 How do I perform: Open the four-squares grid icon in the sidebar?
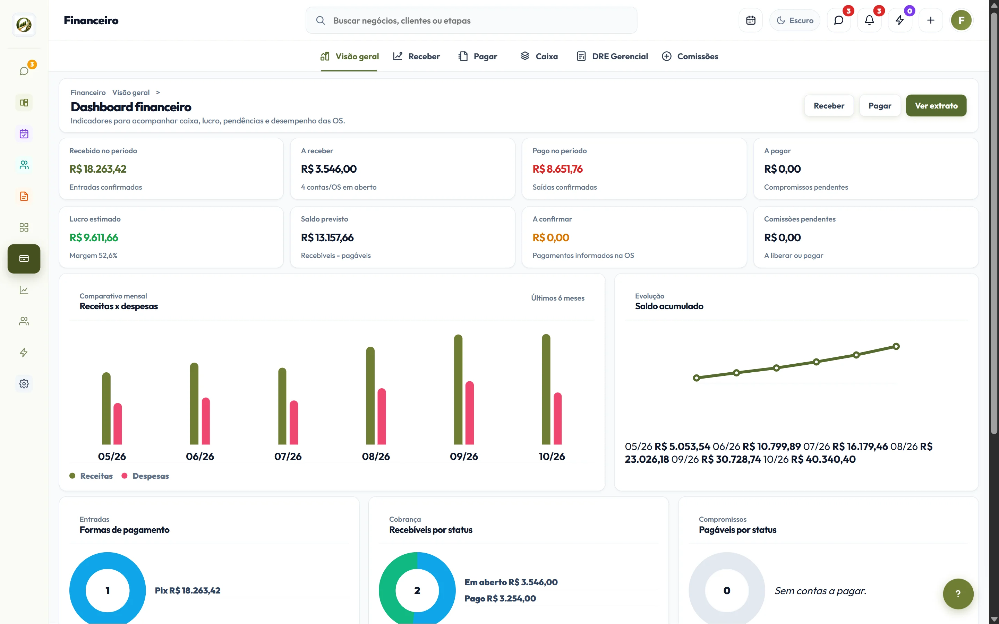24,227
